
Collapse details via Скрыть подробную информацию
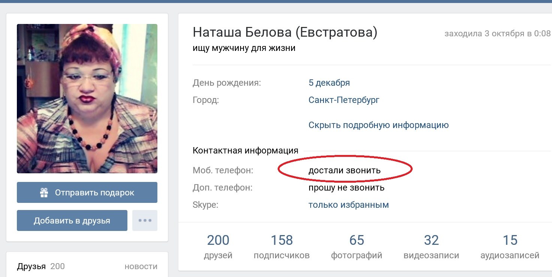coord(378,125)
